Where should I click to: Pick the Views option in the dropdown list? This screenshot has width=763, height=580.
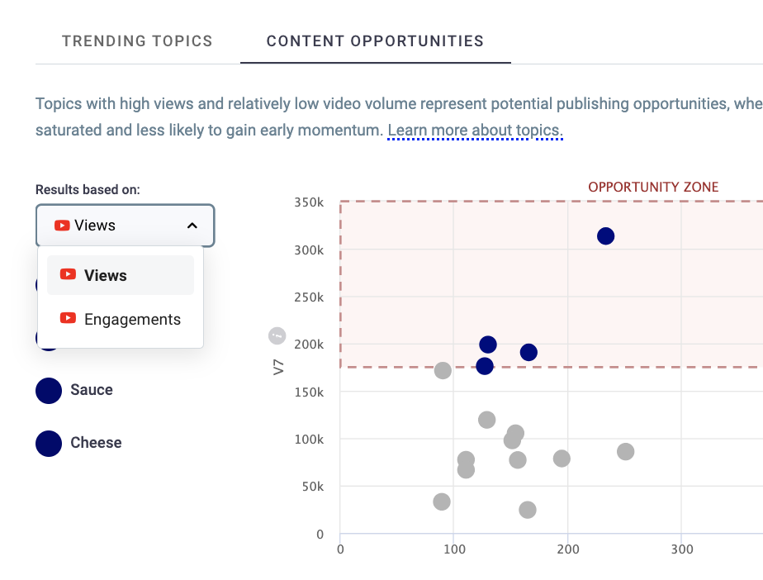(x=106, y=276)
